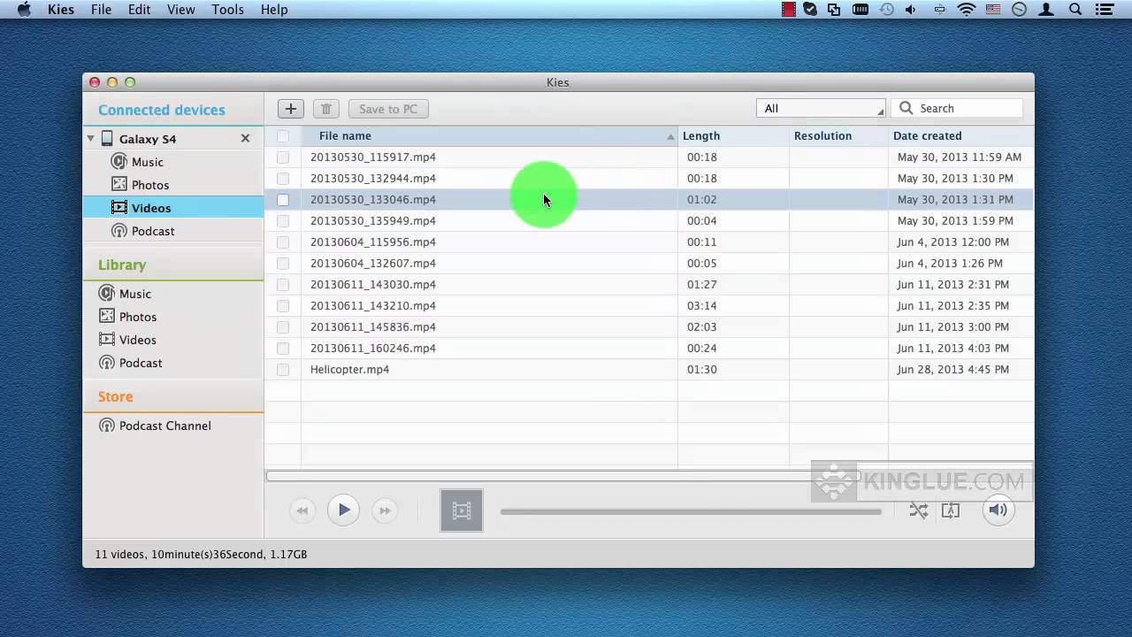
Task: Click the trash delete button
Action: pos(325,109)
